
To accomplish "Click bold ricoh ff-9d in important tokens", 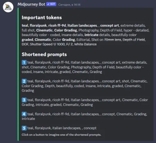I will [57, 26].
